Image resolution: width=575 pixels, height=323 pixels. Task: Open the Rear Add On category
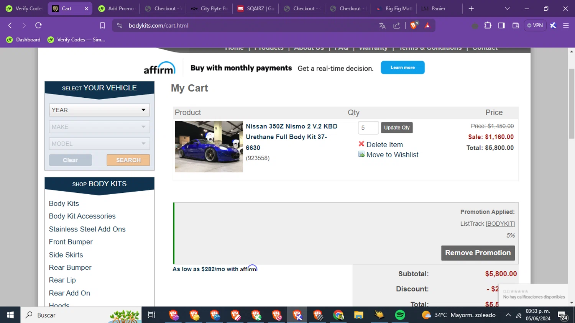(x=69, y=293)
